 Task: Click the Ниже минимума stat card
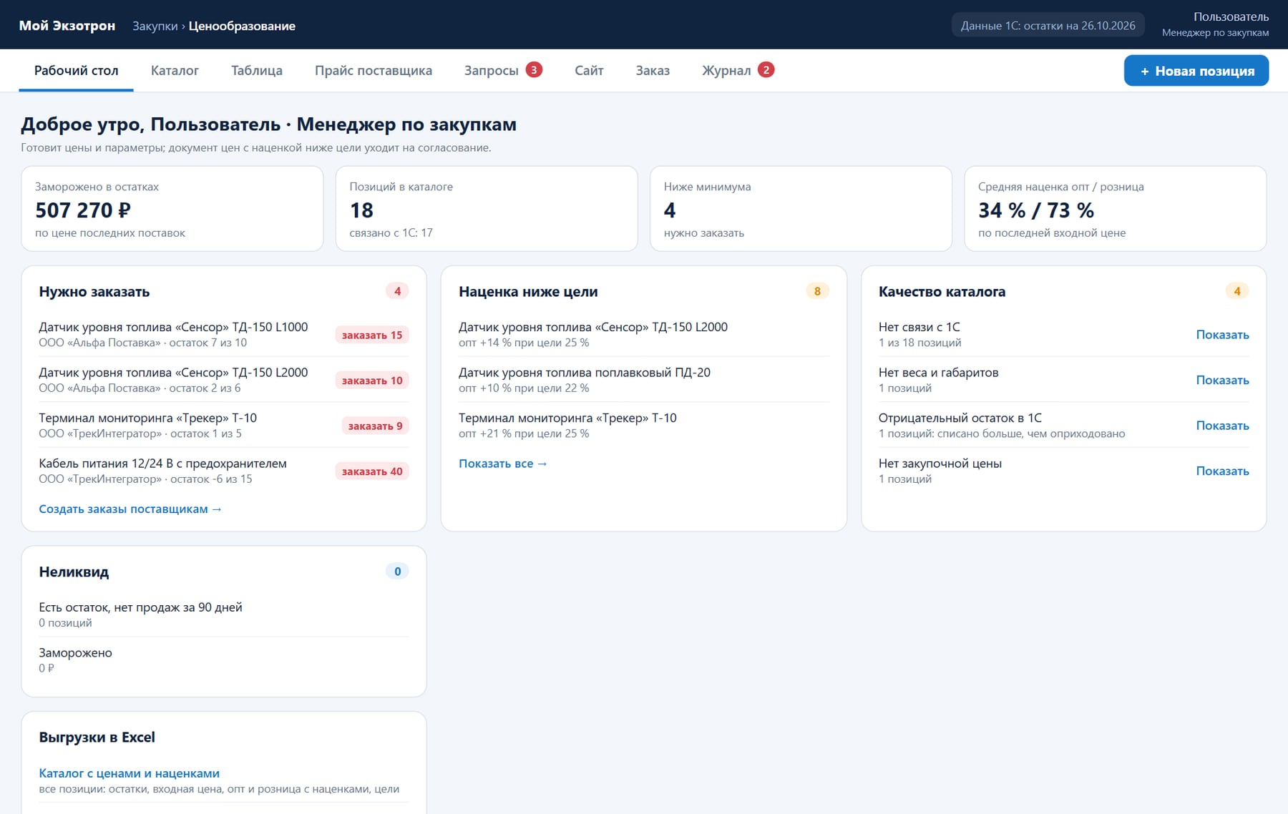[x=801, y=209]
